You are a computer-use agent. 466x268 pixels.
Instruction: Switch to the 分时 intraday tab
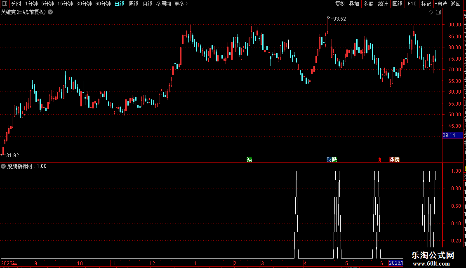click(x=16, y=4)
